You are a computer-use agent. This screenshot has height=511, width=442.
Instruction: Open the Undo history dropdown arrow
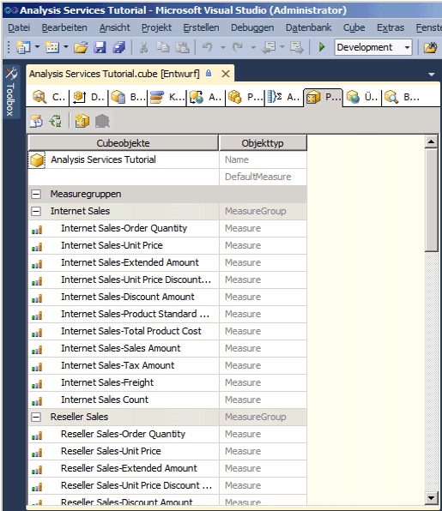tap(223, 47)
